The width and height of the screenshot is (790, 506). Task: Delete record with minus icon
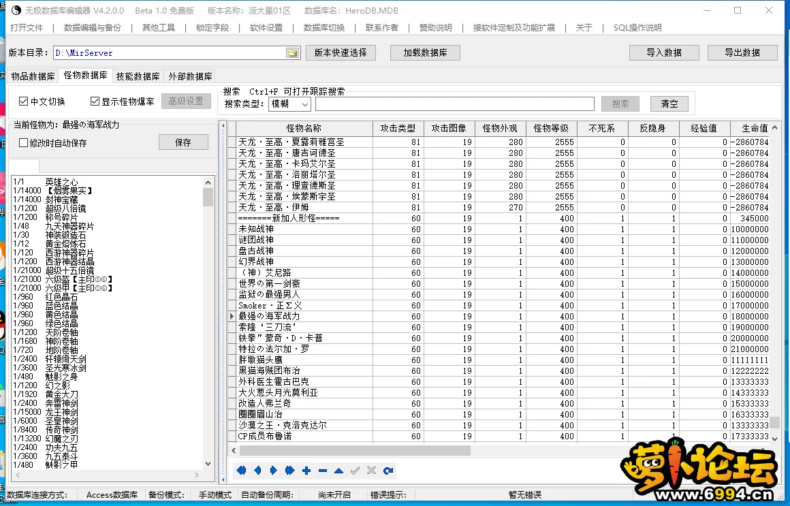pos(322,470)
